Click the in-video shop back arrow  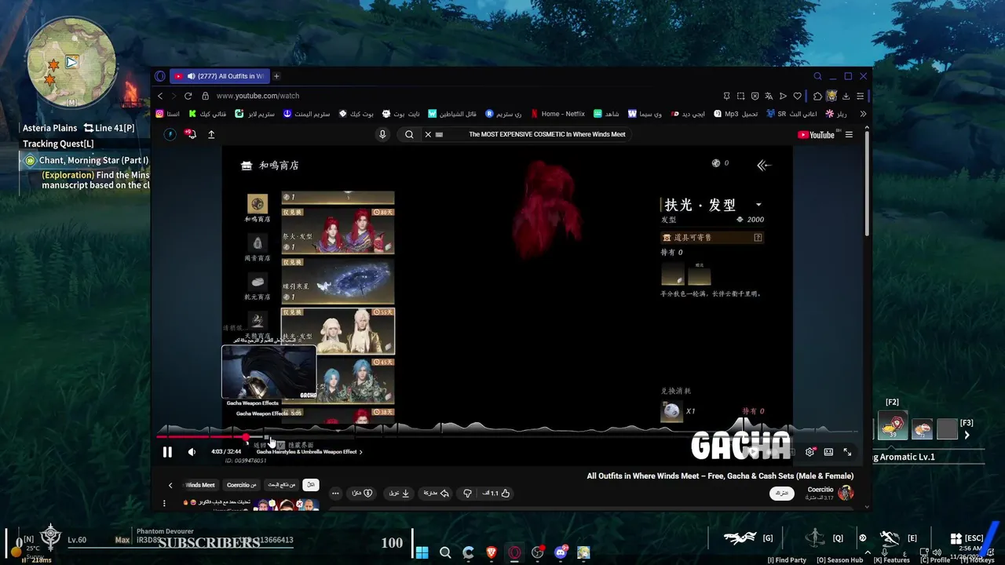point(764,165)
